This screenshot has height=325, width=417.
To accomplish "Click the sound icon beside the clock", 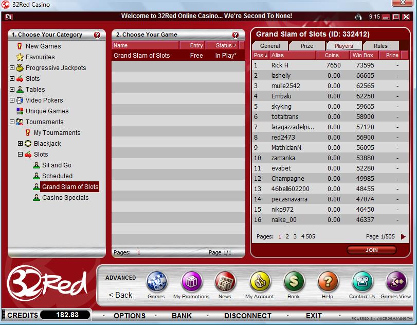I will pos(358,17).
